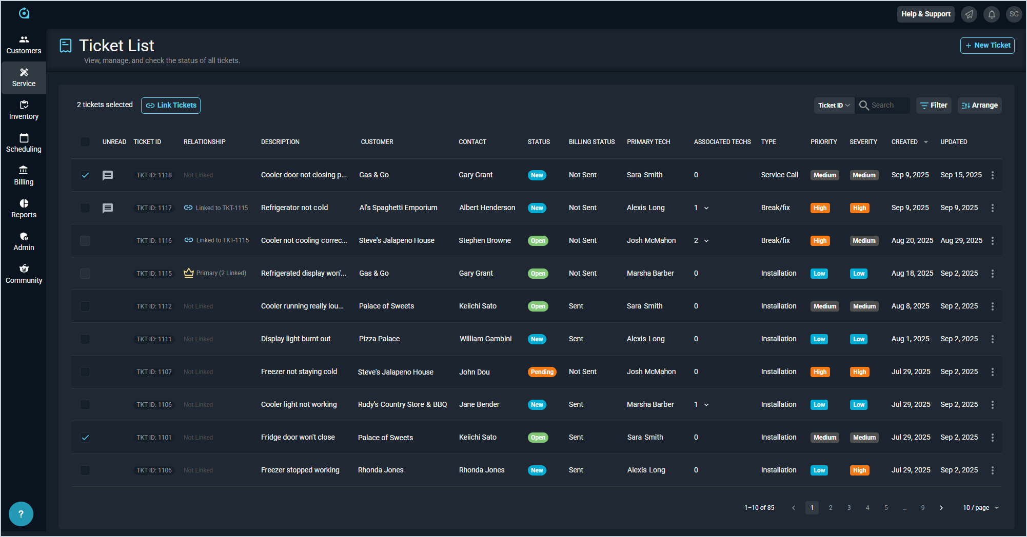
Task: Open unread message icon for ticket 1117
Action: pyautogui.click(x=108, y=208)
